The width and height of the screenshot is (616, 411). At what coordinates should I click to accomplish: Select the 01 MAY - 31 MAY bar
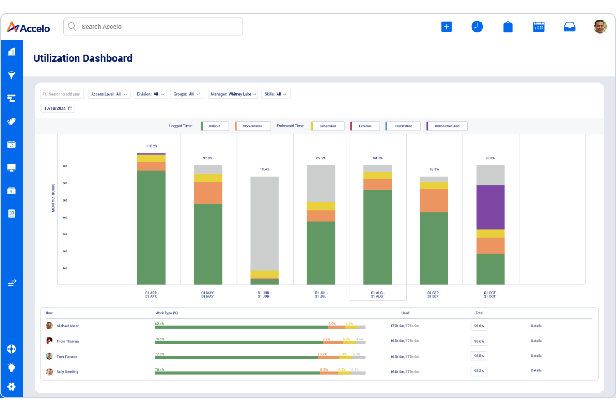point(208,225)
